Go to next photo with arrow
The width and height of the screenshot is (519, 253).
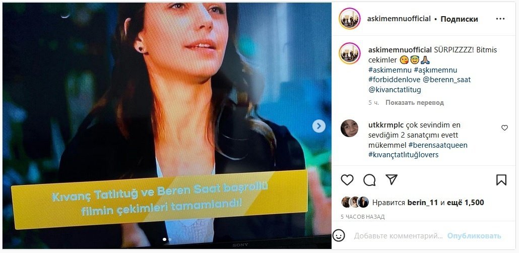tap(319, 126)
